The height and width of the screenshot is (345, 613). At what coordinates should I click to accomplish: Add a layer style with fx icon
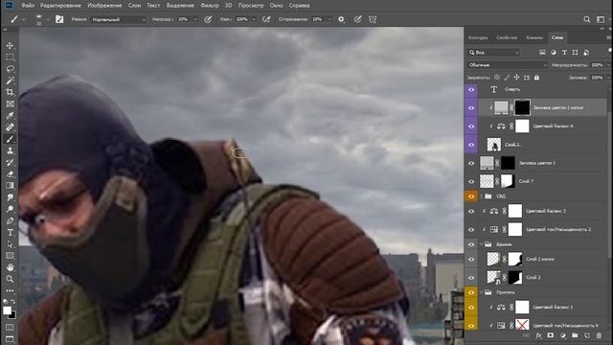click(x=538, y=335)
